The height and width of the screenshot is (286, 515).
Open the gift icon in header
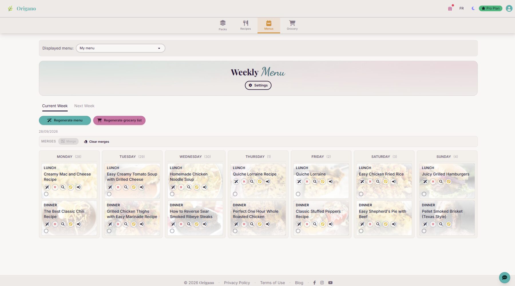pyautogui.click(x=450, y=8)
